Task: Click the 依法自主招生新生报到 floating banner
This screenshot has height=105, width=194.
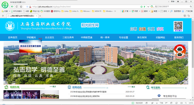Action: point(30,46)
